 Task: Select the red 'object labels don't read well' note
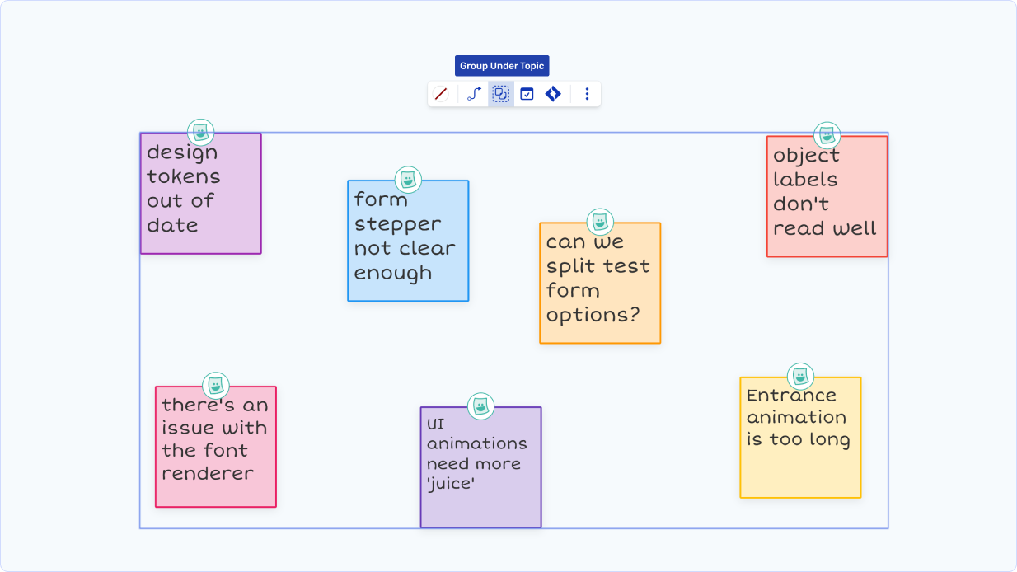pyautogui.click(x=827, y=201)
